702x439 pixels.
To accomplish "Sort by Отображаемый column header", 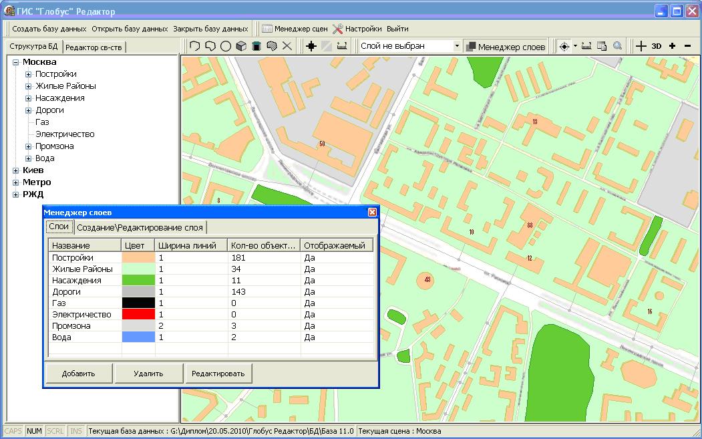I will pos(337,245).
